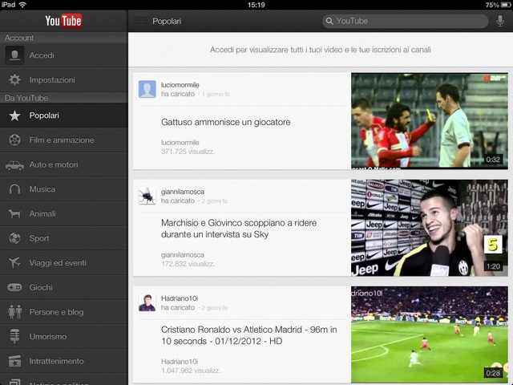Open luciomormile's avatar
Screen dimensions: 513x385
point(147,89)
